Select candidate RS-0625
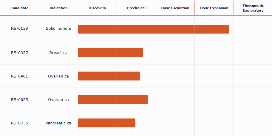This screenshot has height=136, width=272. point(19,100)
